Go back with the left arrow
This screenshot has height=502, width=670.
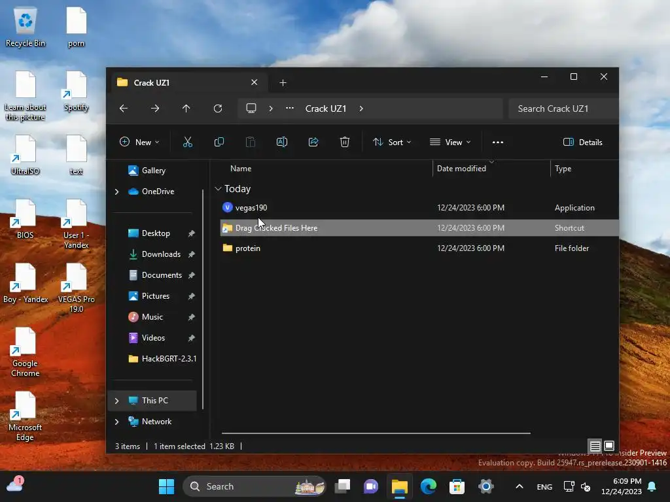click(124, 109)
